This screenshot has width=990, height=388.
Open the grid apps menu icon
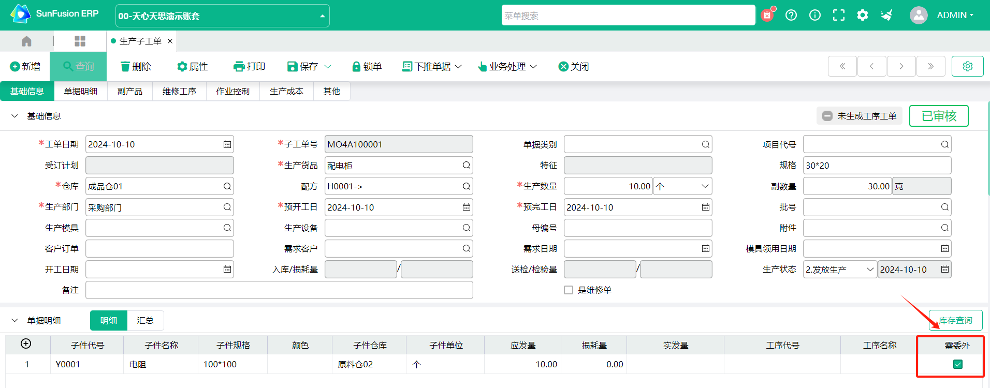point(80,41)
